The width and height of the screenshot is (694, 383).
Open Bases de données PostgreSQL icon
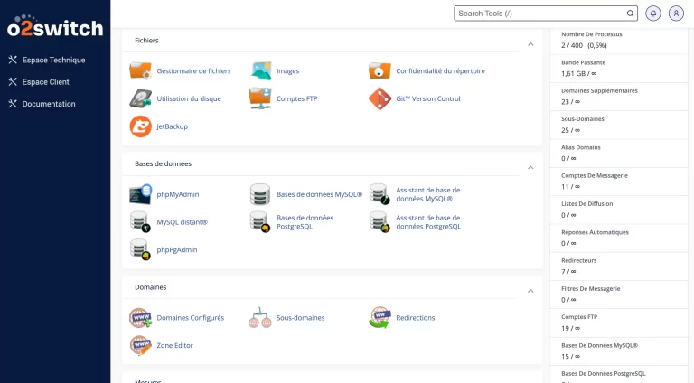coord(260,222)
